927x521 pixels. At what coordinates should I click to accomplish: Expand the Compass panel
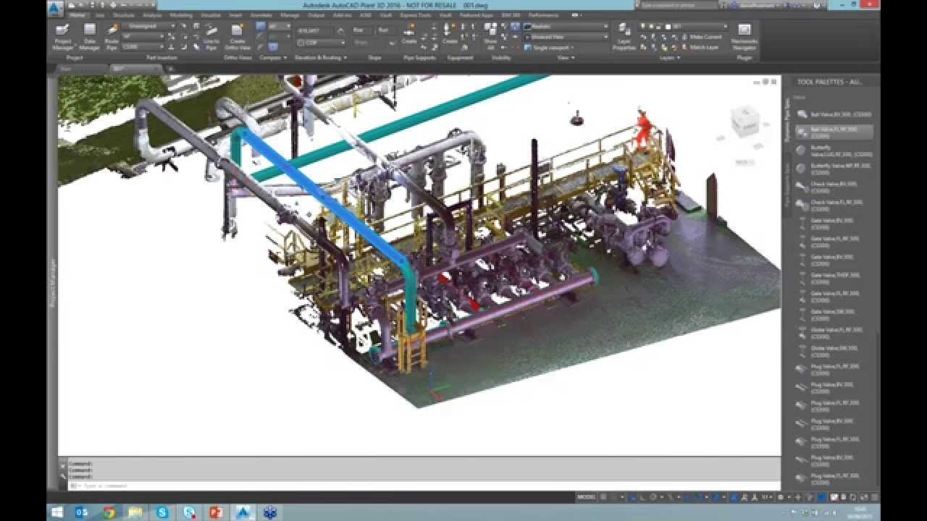272,57
